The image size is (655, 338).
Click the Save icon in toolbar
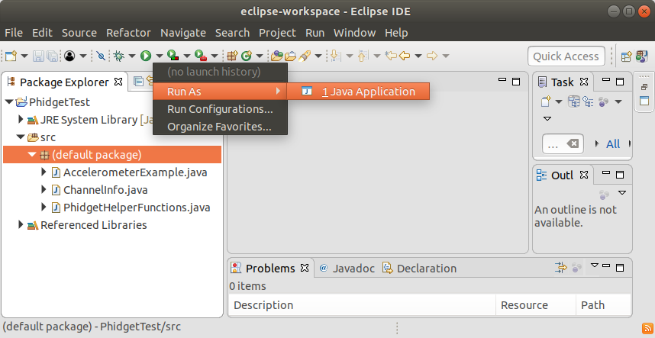pos(38,56)
